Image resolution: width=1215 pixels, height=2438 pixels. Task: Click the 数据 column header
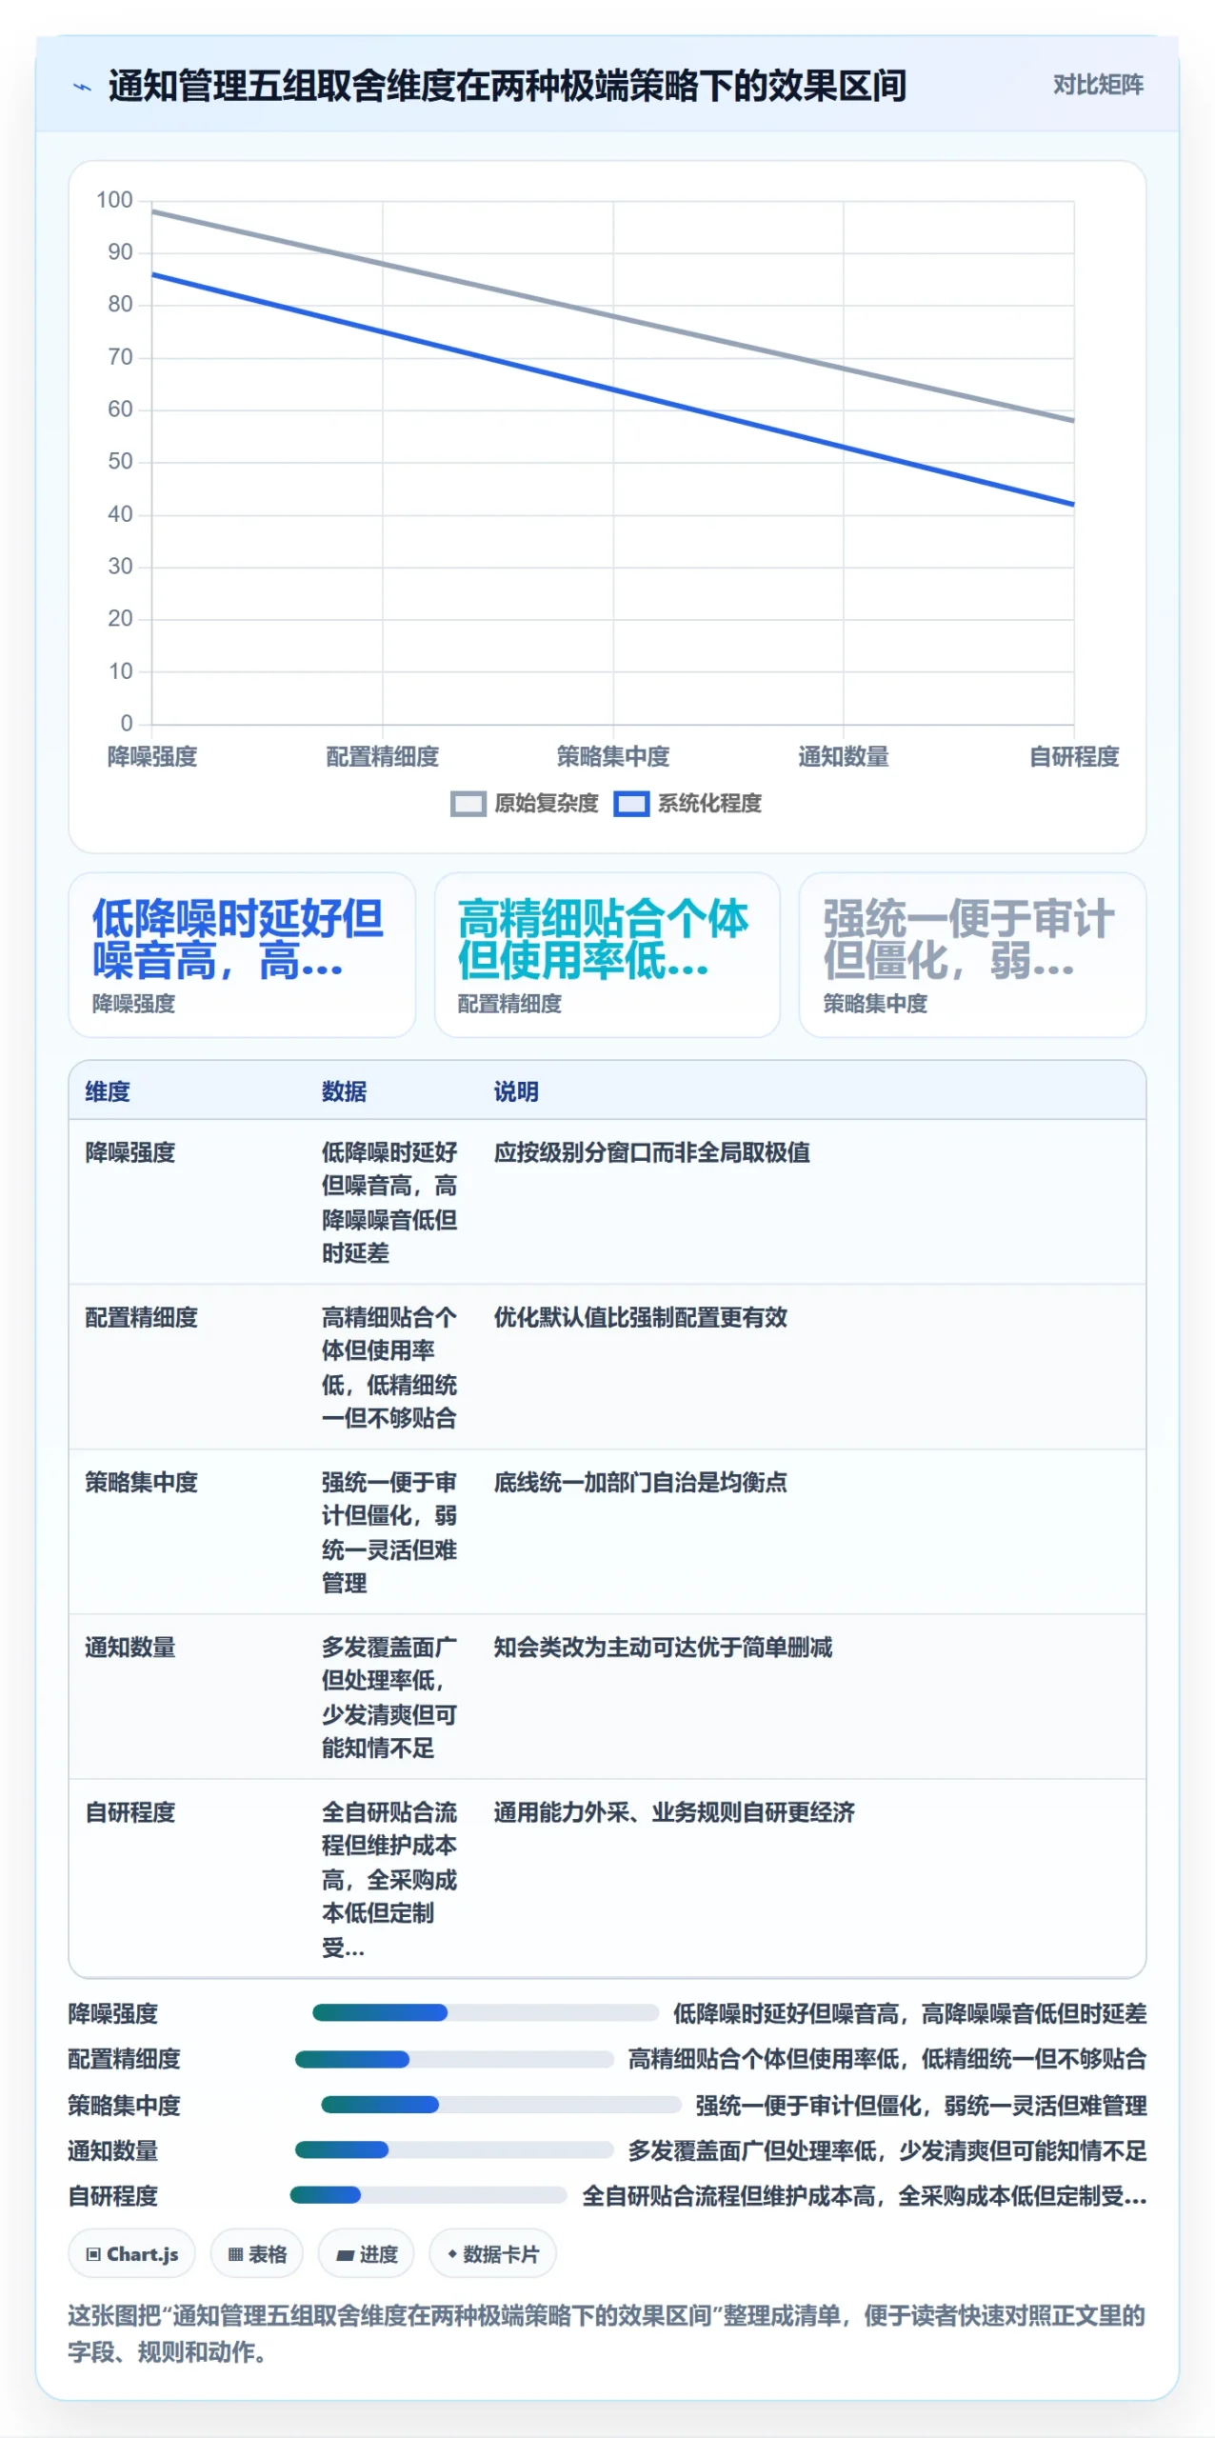tap(344, 1091)
